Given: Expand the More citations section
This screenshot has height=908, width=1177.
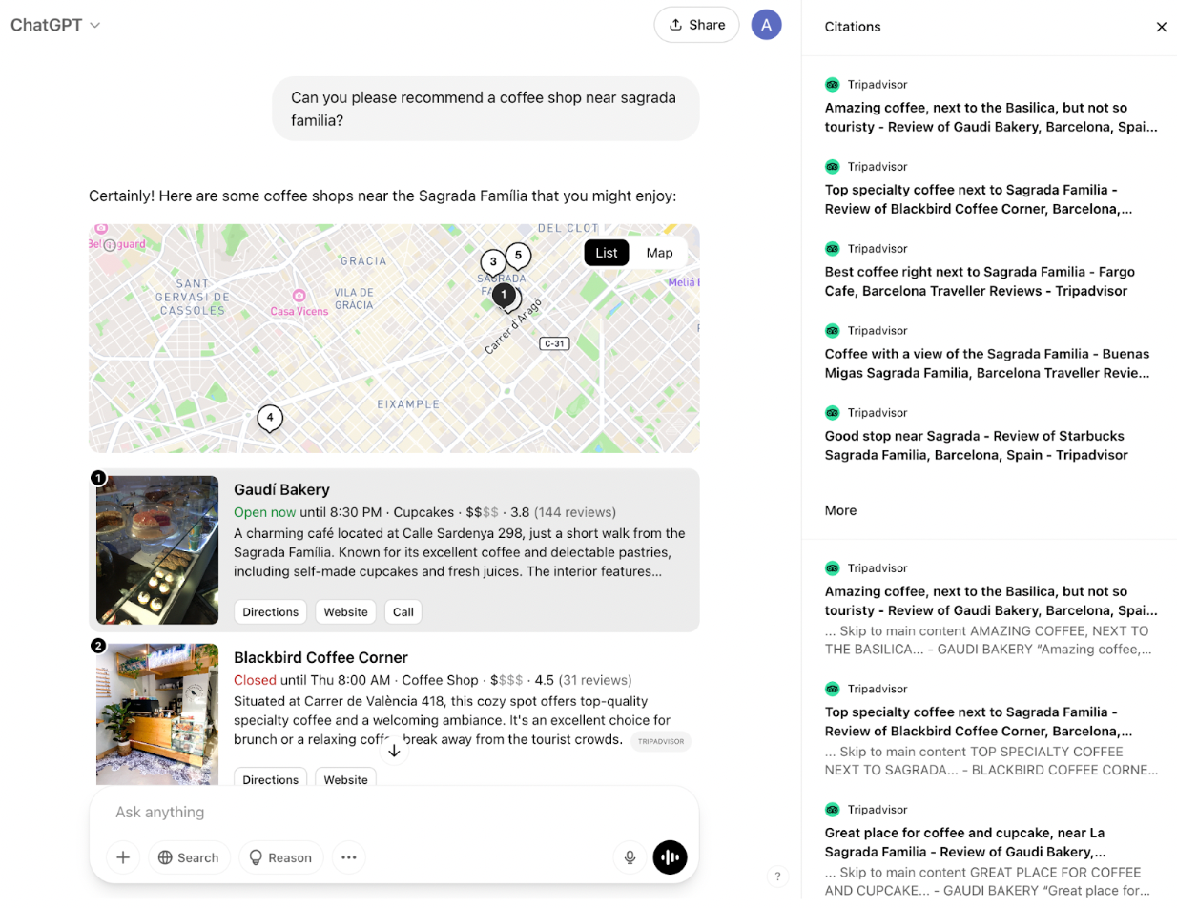Looking at the screenshot, I should 839,510.
